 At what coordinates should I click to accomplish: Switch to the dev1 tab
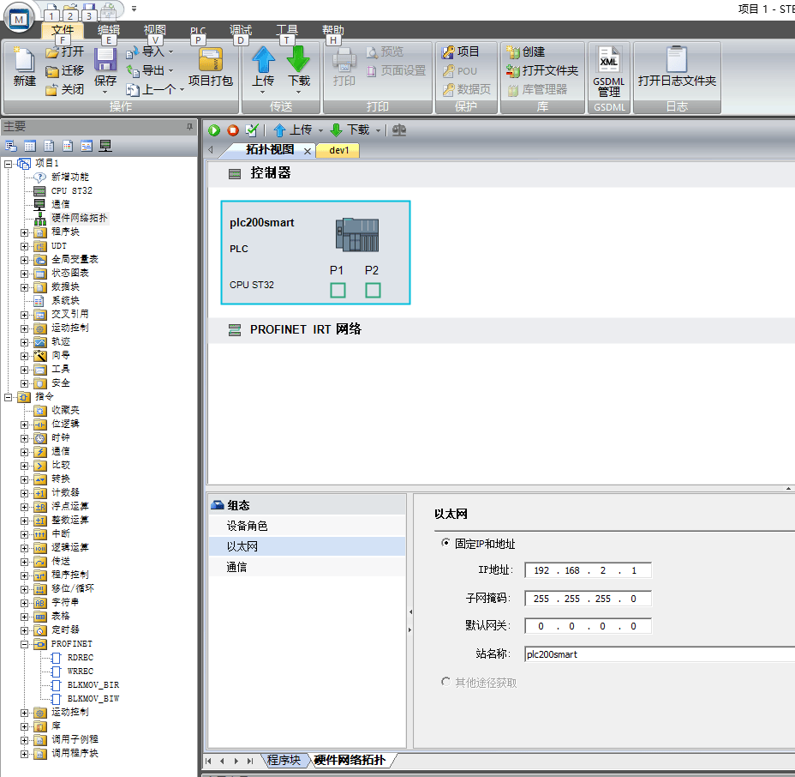tap(338, 150)
